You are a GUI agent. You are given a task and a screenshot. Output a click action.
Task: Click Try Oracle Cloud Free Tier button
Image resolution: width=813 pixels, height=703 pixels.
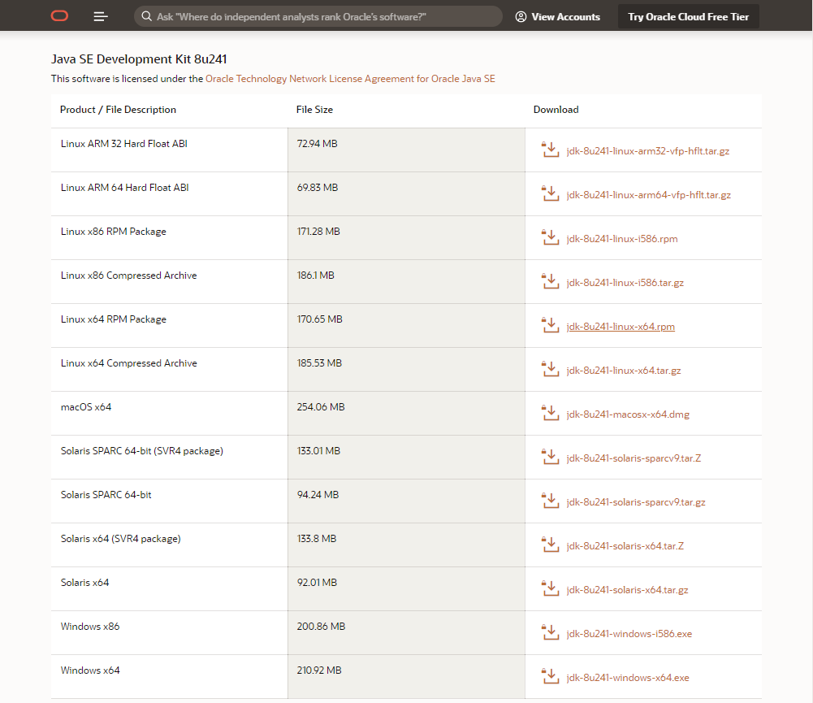(688, 16)
